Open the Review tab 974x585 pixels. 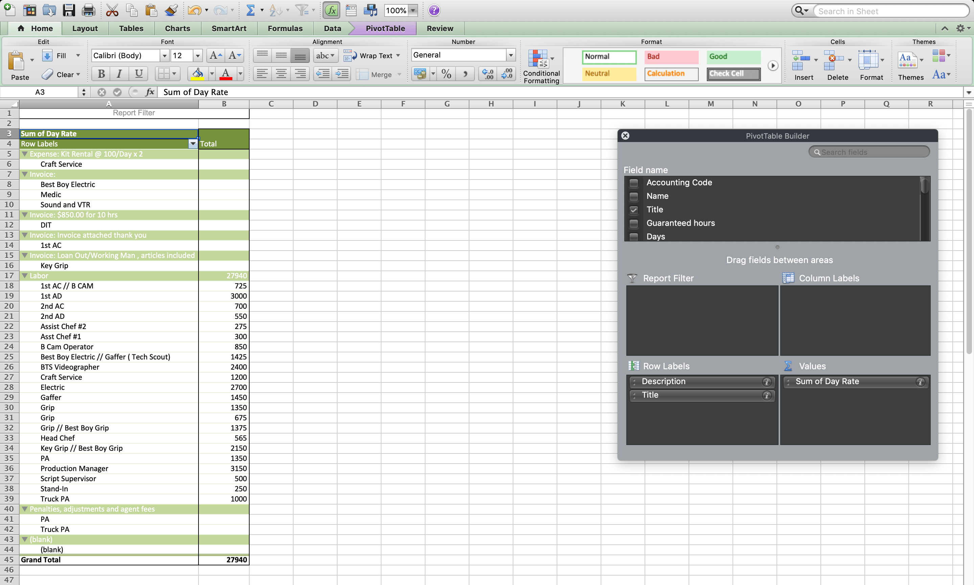click(x=440, y=28)
